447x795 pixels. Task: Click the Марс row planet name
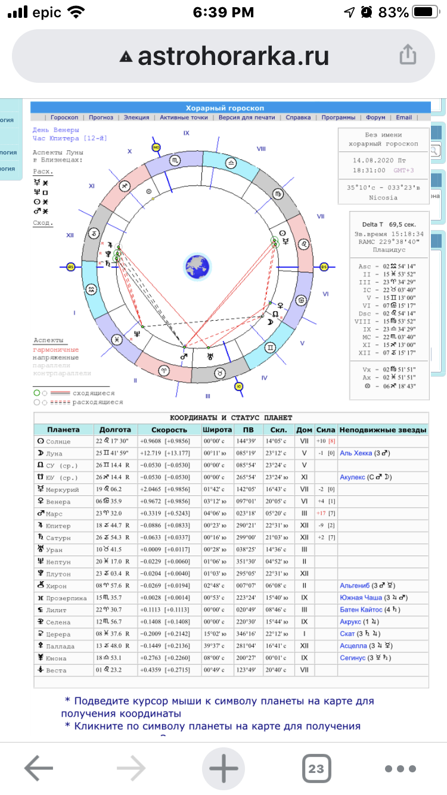tap(54, 514)
